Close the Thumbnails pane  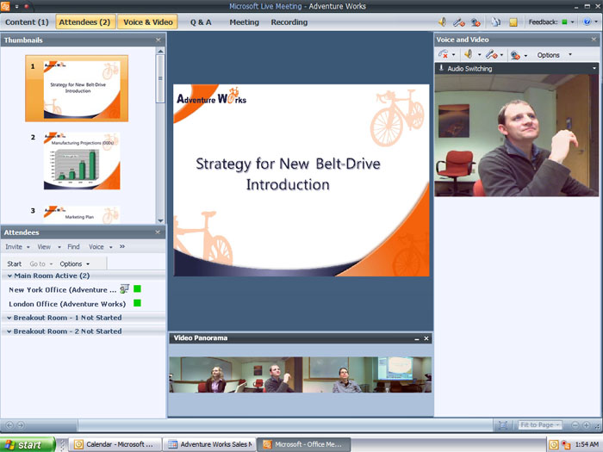(x=158, y=40)
